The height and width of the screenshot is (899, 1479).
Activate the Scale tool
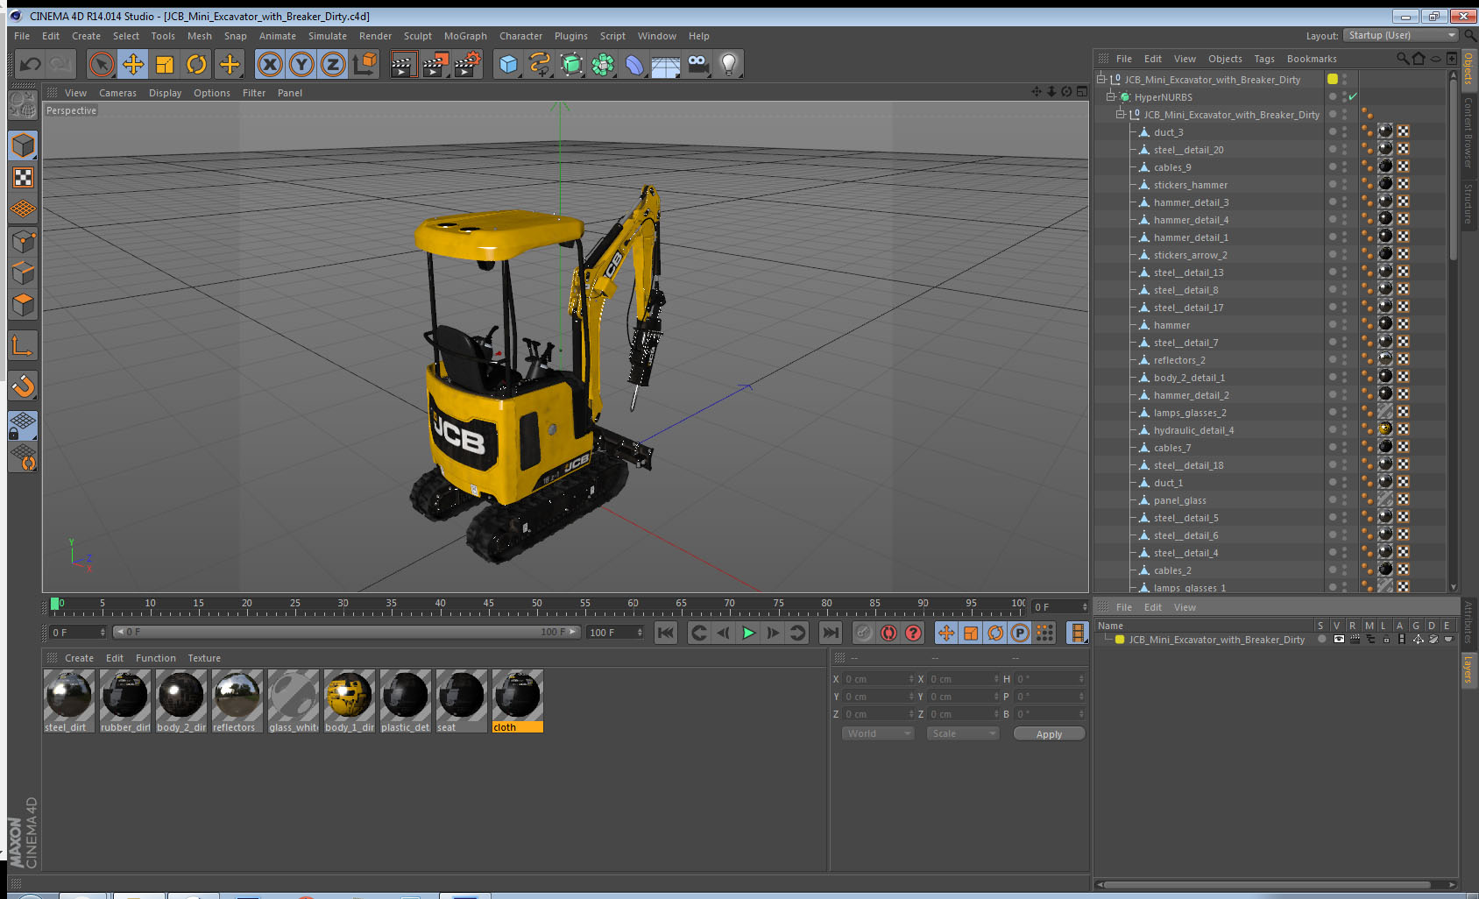tap(165, 64)
